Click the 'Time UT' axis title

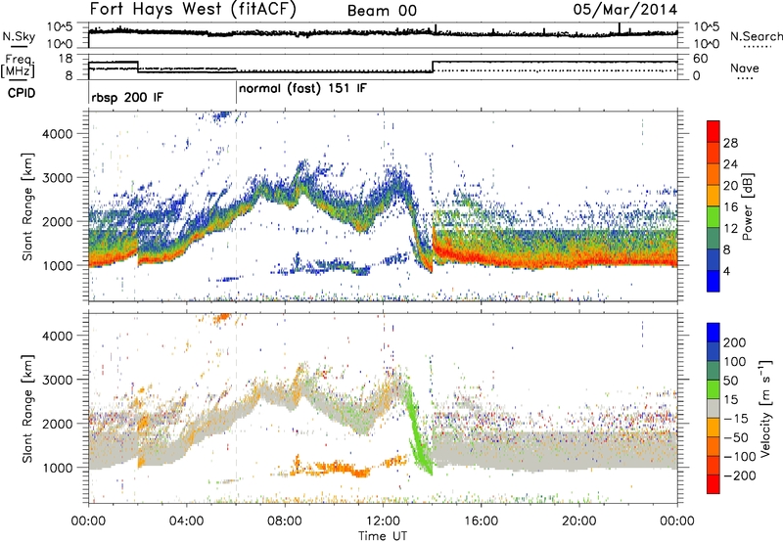point(383,536)
